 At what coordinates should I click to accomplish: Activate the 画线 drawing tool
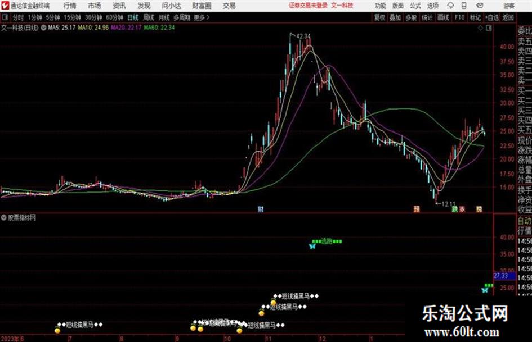click(443, 17)
